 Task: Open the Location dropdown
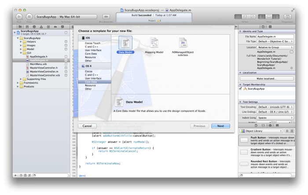click(275, 47)
